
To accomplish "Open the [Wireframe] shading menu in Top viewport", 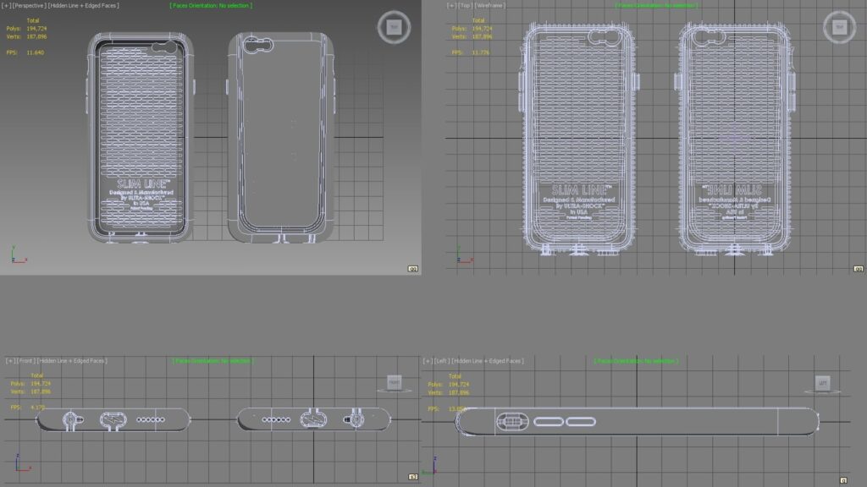I will click(x=491, y=6).
